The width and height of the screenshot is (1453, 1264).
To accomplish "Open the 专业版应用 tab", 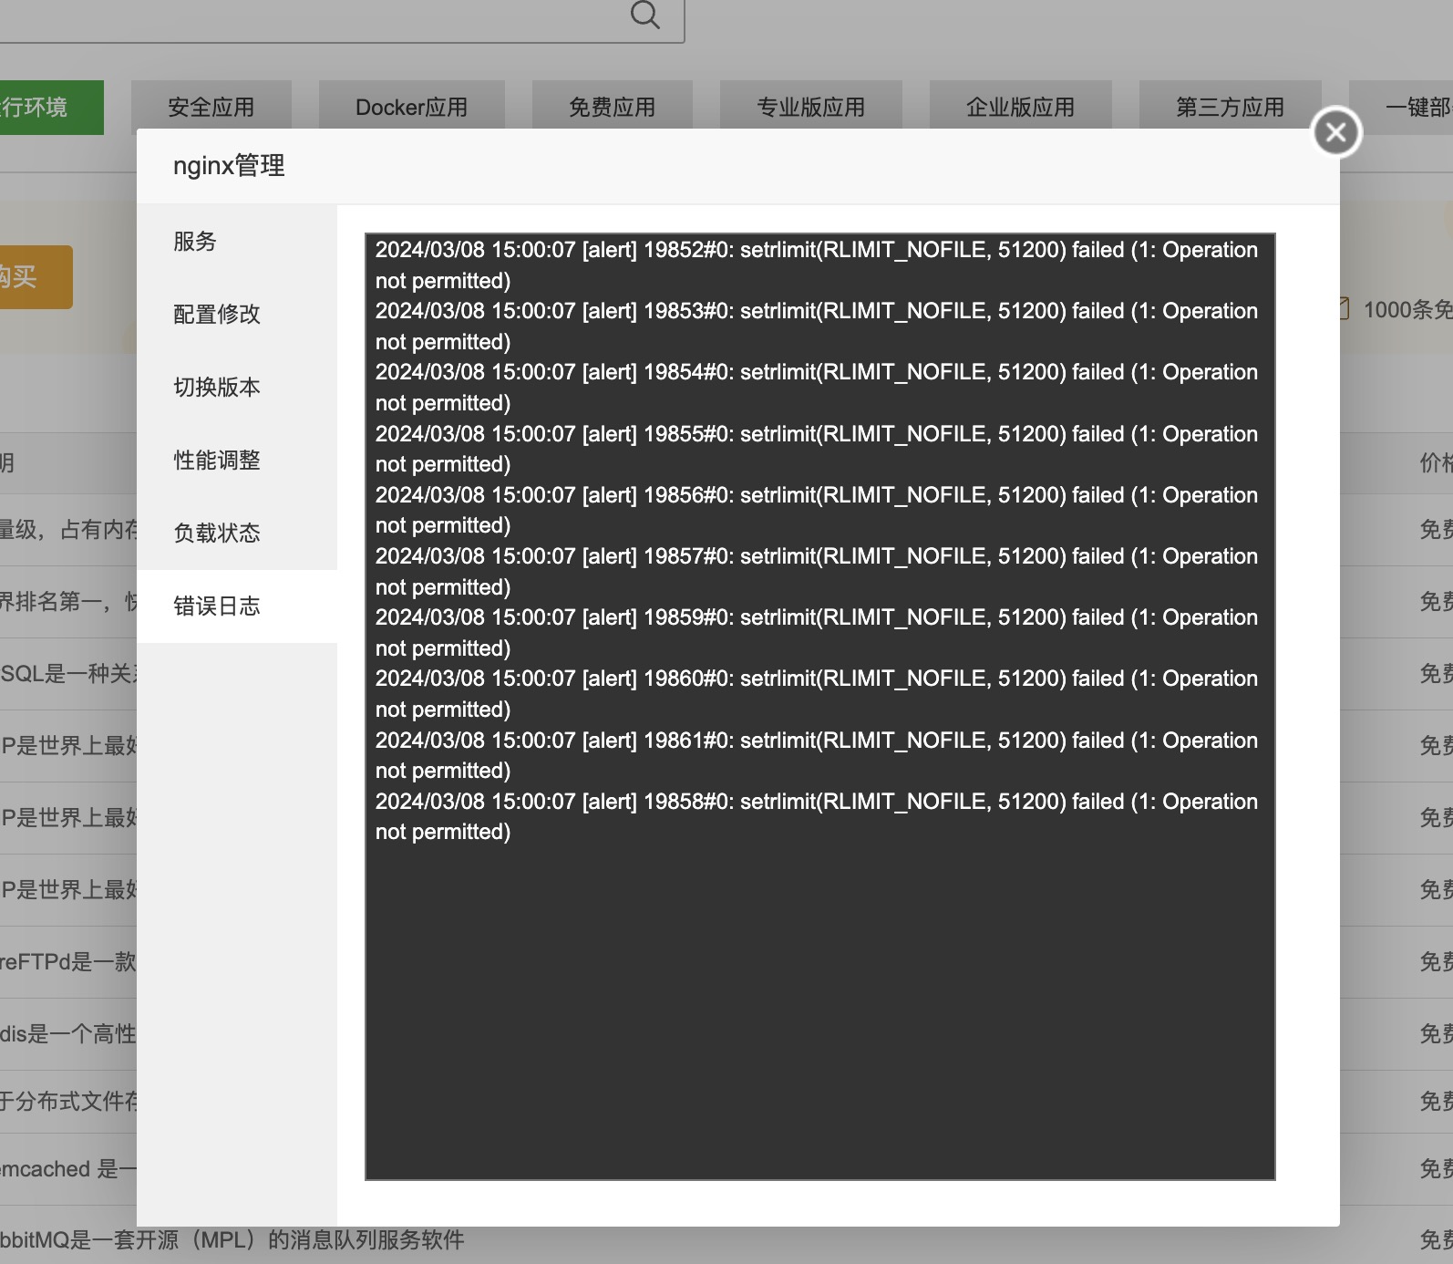I will 810,107.
